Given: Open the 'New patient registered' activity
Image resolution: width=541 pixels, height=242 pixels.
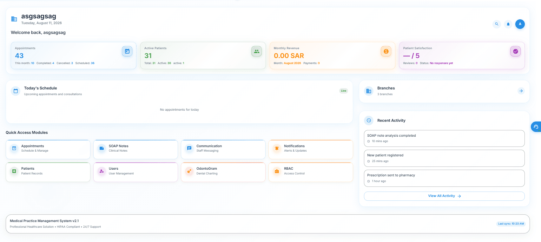Looking at the screenshot, I should (x=444, y=158).
